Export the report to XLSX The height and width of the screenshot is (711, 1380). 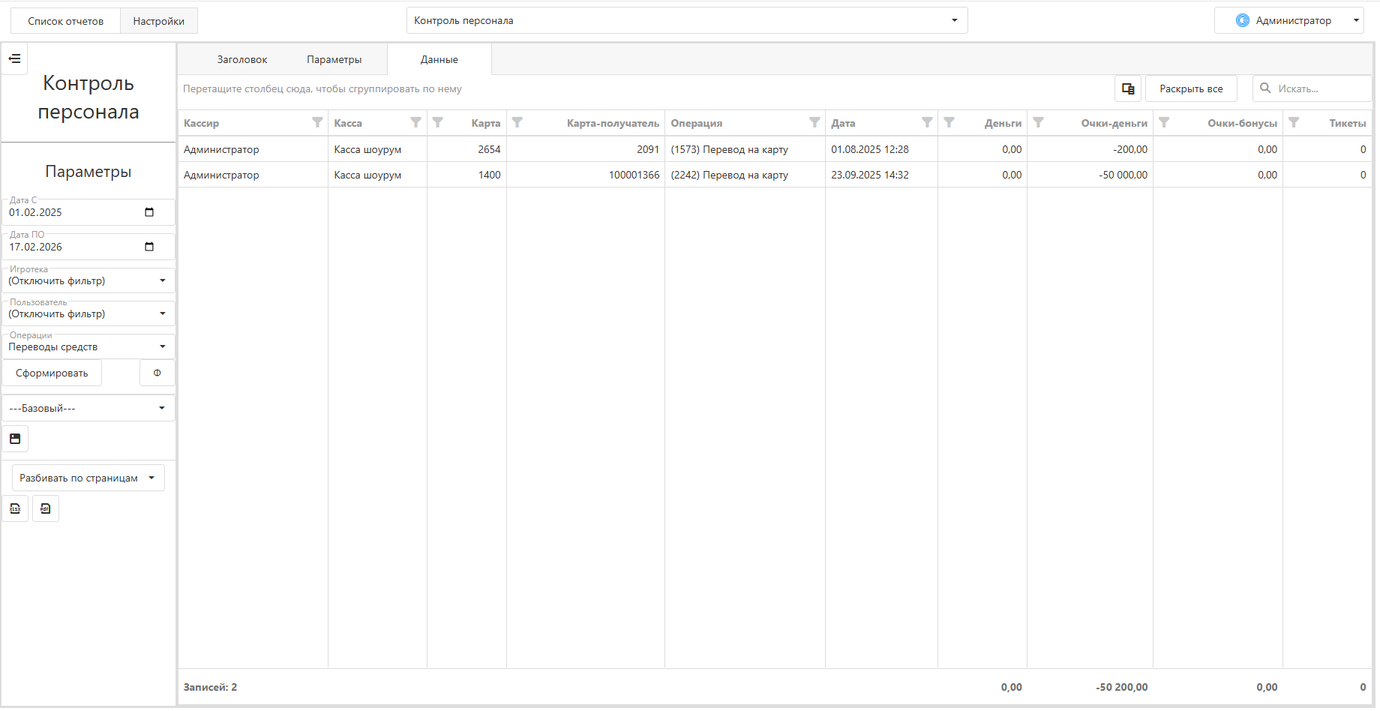pos(15,508)
